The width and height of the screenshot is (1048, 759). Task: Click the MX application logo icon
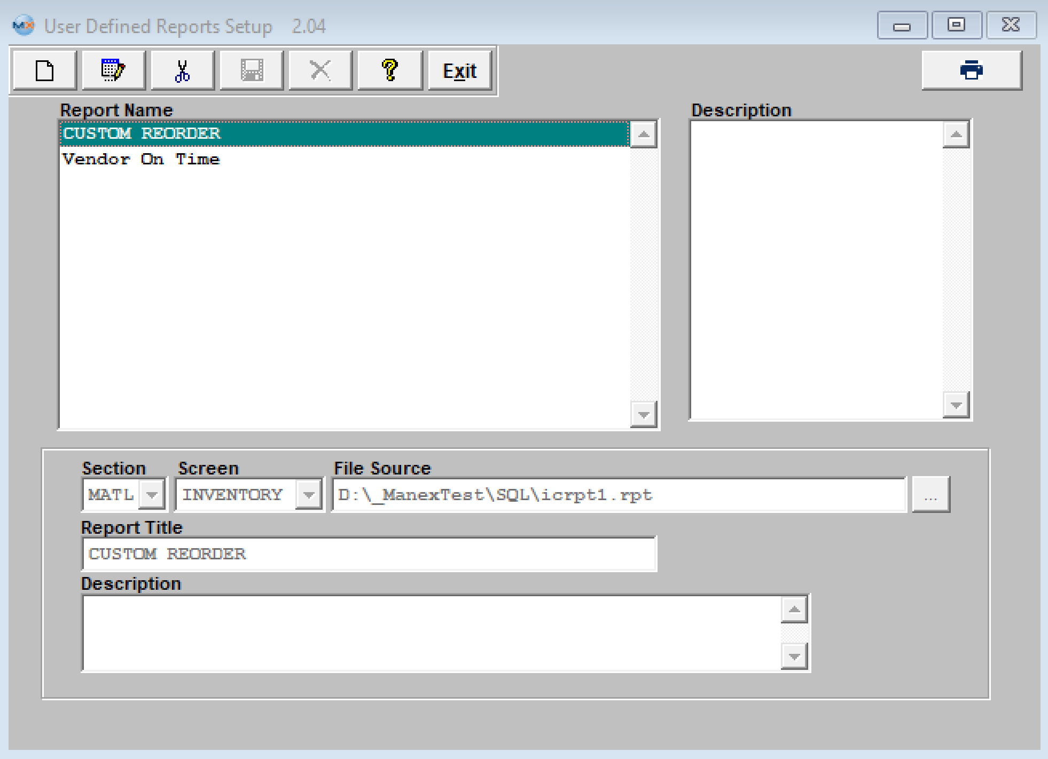24,26
